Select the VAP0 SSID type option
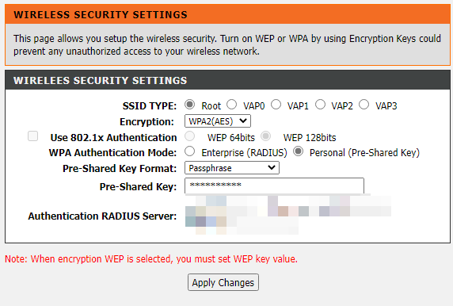Image resolution: width=453 pixels, height=306 pixels. (x=232, y=105)
